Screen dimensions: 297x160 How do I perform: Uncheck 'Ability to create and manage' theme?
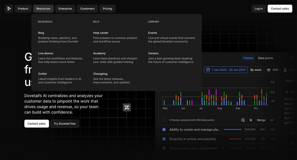164,130
